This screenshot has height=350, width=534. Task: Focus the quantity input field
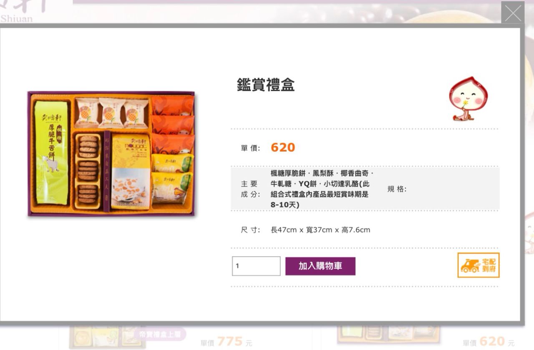(256, 266)
